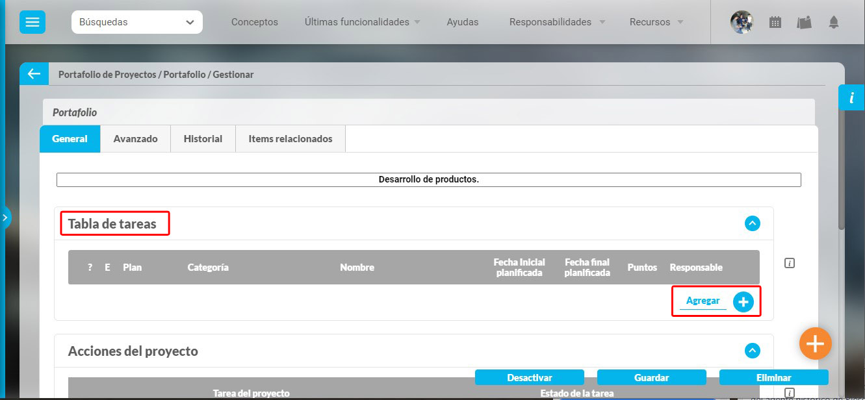Open the map book icon
This screenshot has width=865, height=400.
(805, 22)
